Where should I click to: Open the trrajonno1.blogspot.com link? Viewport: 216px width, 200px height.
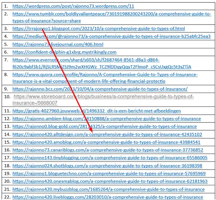click(x=99, y=29)
